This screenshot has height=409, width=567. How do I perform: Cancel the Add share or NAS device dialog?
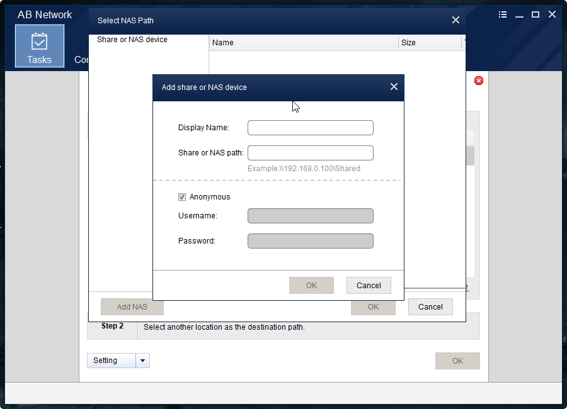(369, 285)
